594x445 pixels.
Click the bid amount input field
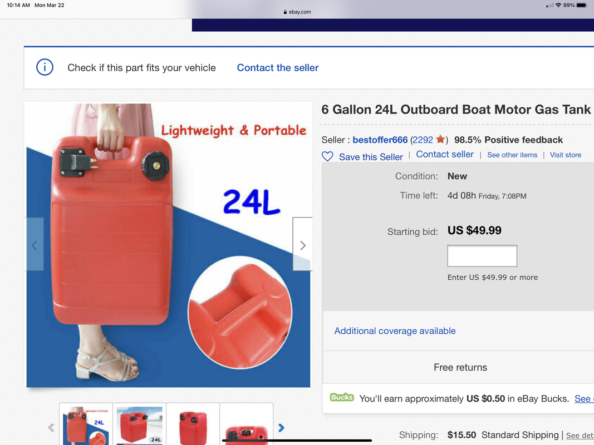click(x=482, y=256)
